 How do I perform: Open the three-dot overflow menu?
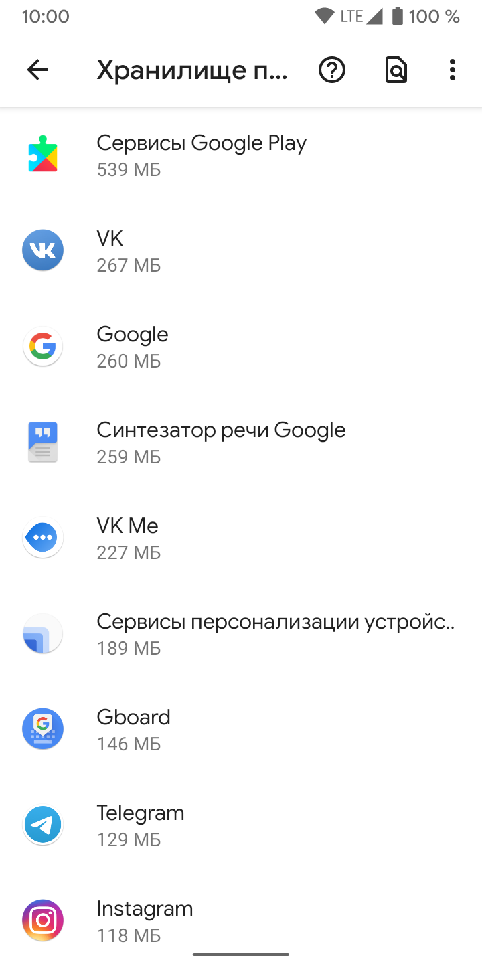[453, 70]
